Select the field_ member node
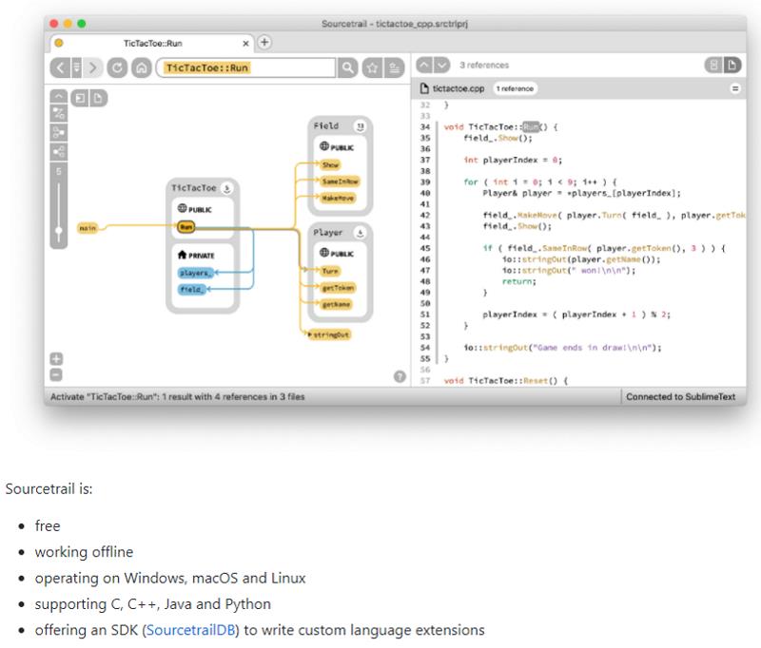Image resolution: width=761 pixels, height=648 pixels. tap(192, 290)
